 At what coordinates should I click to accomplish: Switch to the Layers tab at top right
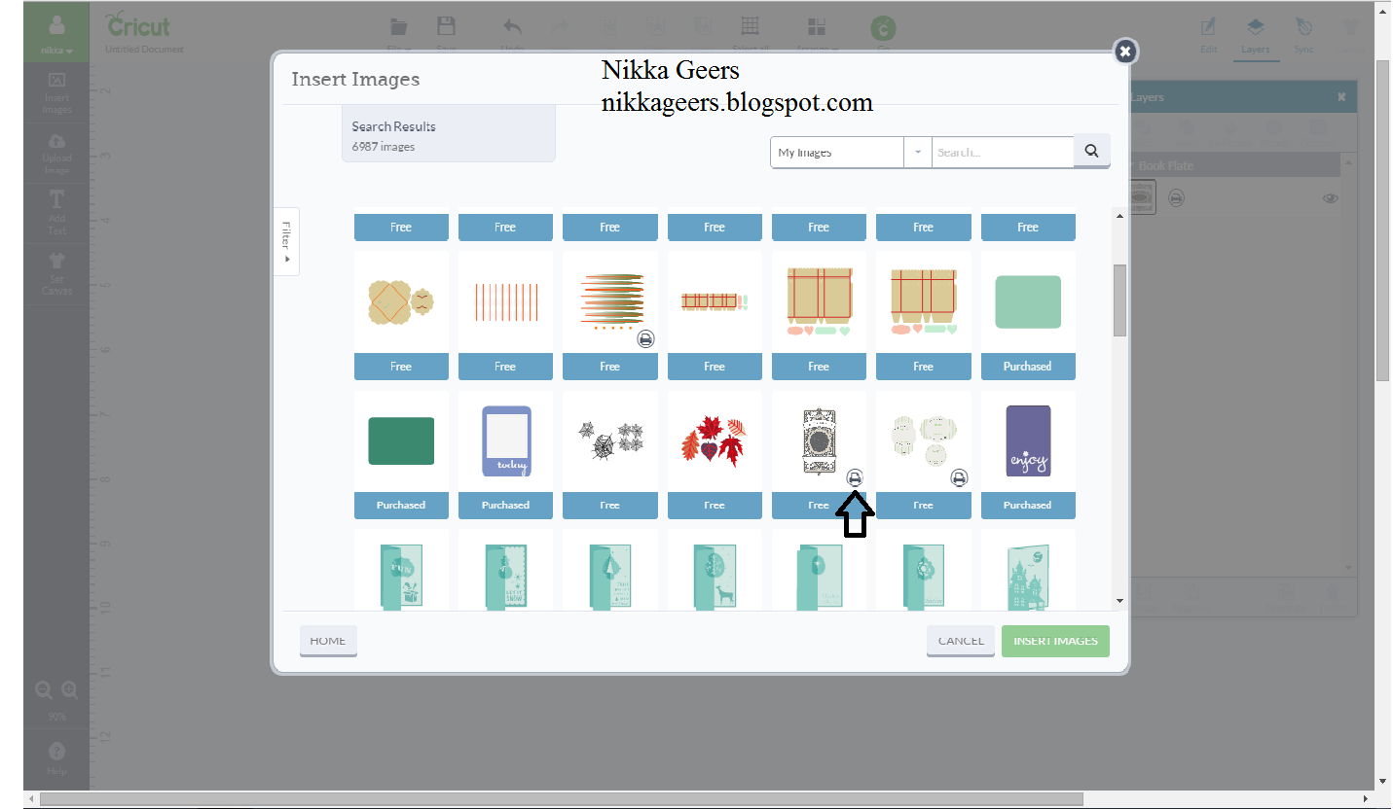[1256, 31]
